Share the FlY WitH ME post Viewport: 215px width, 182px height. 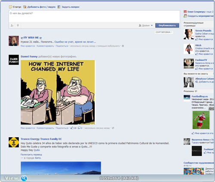click(x=62, y=46)
